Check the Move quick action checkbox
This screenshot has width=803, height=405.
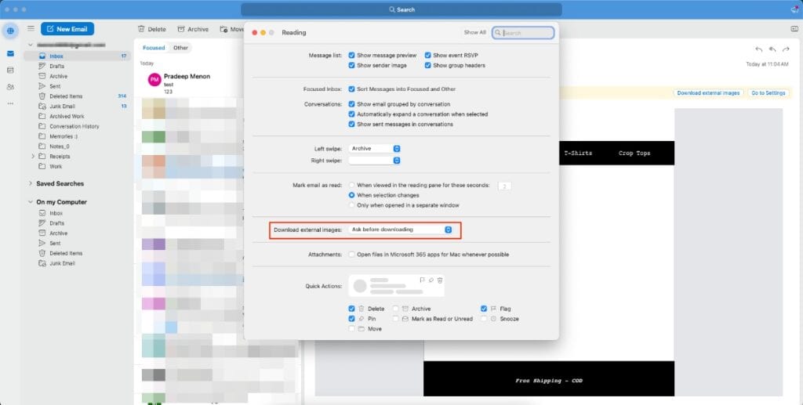pos(351,329)
